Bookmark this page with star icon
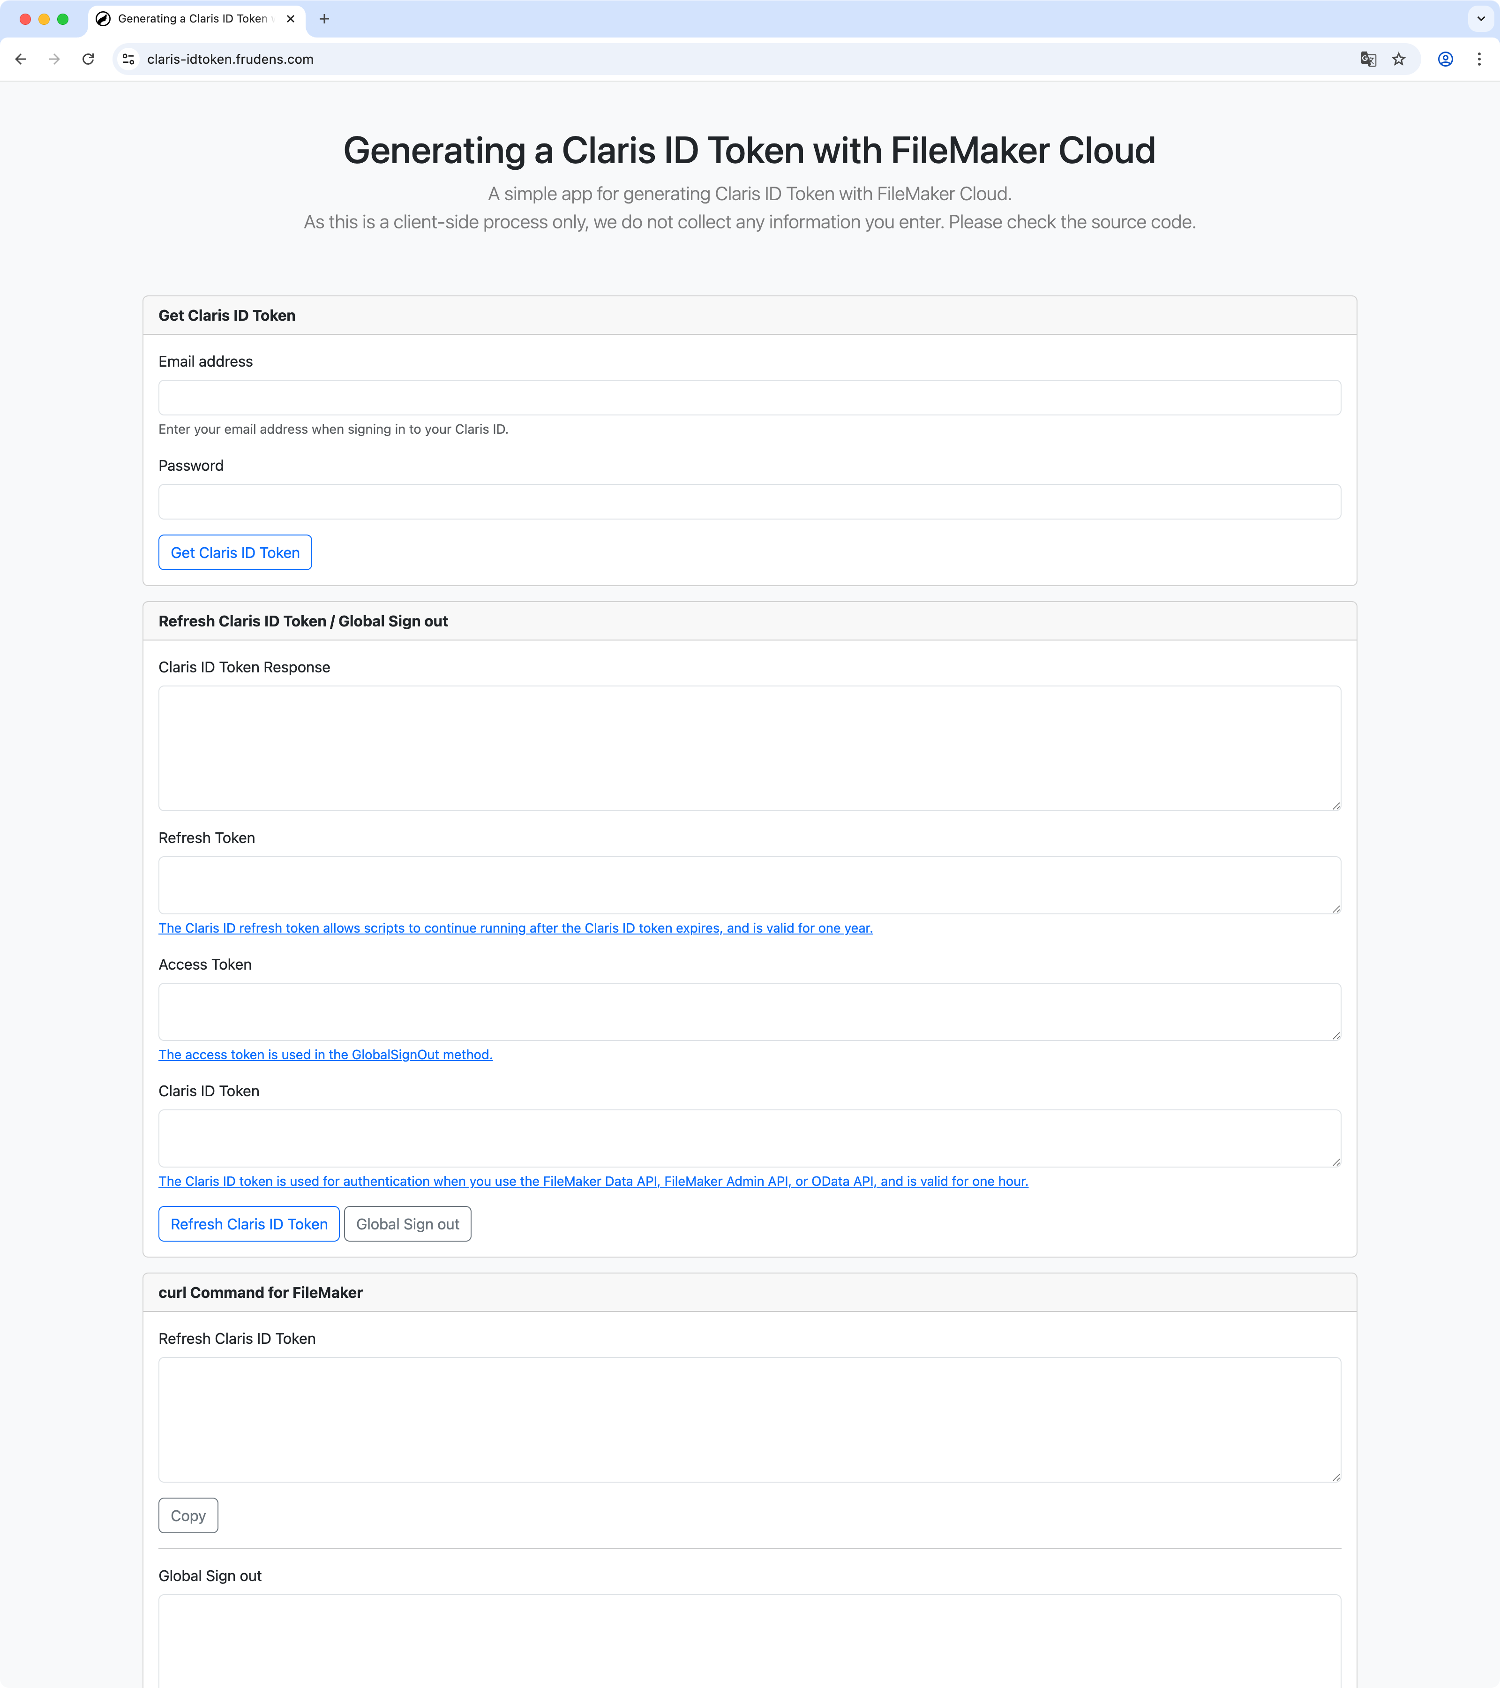The width and height of the screenshot is (1500, 1688). click(1398, 60)
